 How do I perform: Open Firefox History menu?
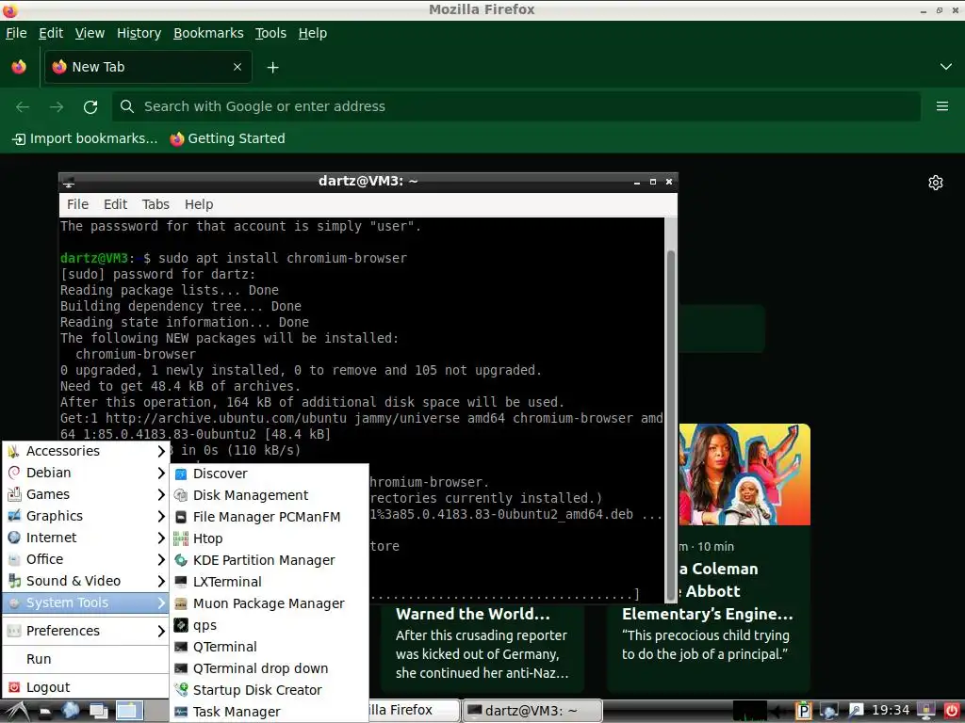click(x=139, y=33)
